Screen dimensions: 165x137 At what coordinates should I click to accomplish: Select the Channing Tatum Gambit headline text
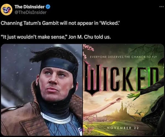coord(60,23)
